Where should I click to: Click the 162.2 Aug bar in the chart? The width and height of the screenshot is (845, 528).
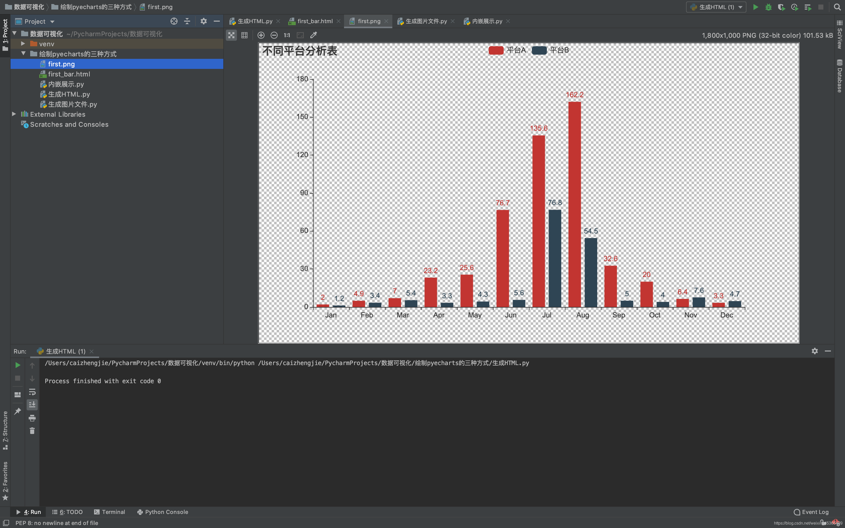click(574, 204)
